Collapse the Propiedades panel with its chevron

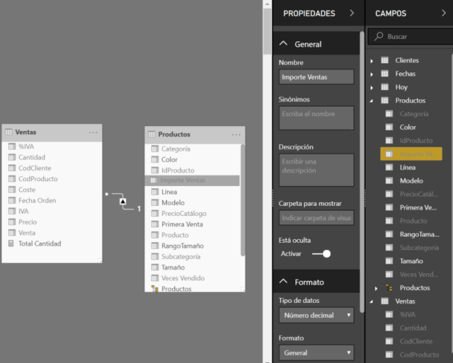pos(351,13)
